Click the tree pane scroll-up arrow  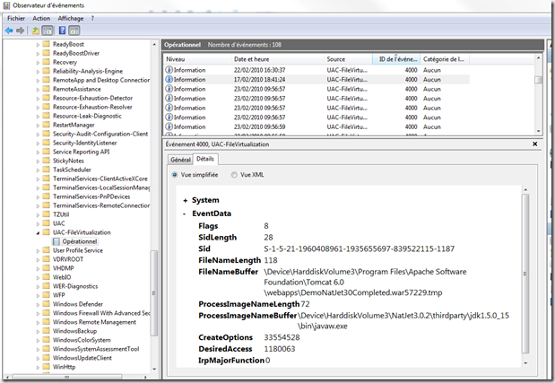point(154,45)
